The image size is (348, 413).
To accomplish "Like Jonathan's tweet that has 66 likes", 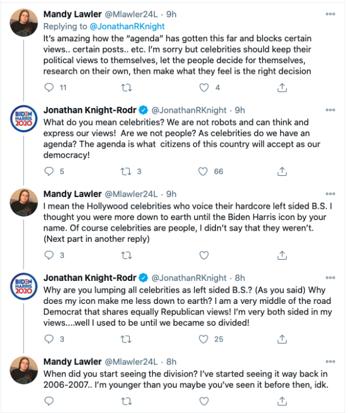I will 203,171.
